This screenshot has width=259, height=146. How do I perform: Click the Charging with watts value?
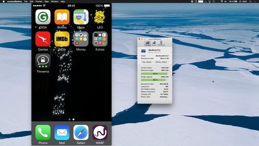(164, 94)
